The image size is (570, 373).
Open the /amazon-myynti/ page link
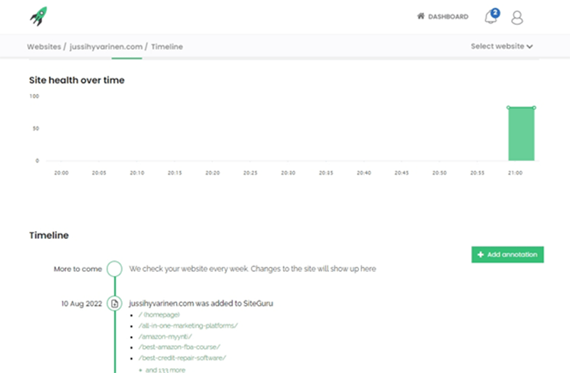(165, 336)
